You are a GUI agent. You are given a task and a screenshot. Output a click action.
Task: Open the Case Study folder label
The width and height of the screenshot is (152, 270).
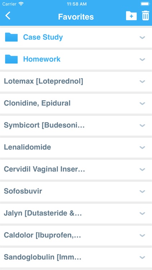[43, 37]
